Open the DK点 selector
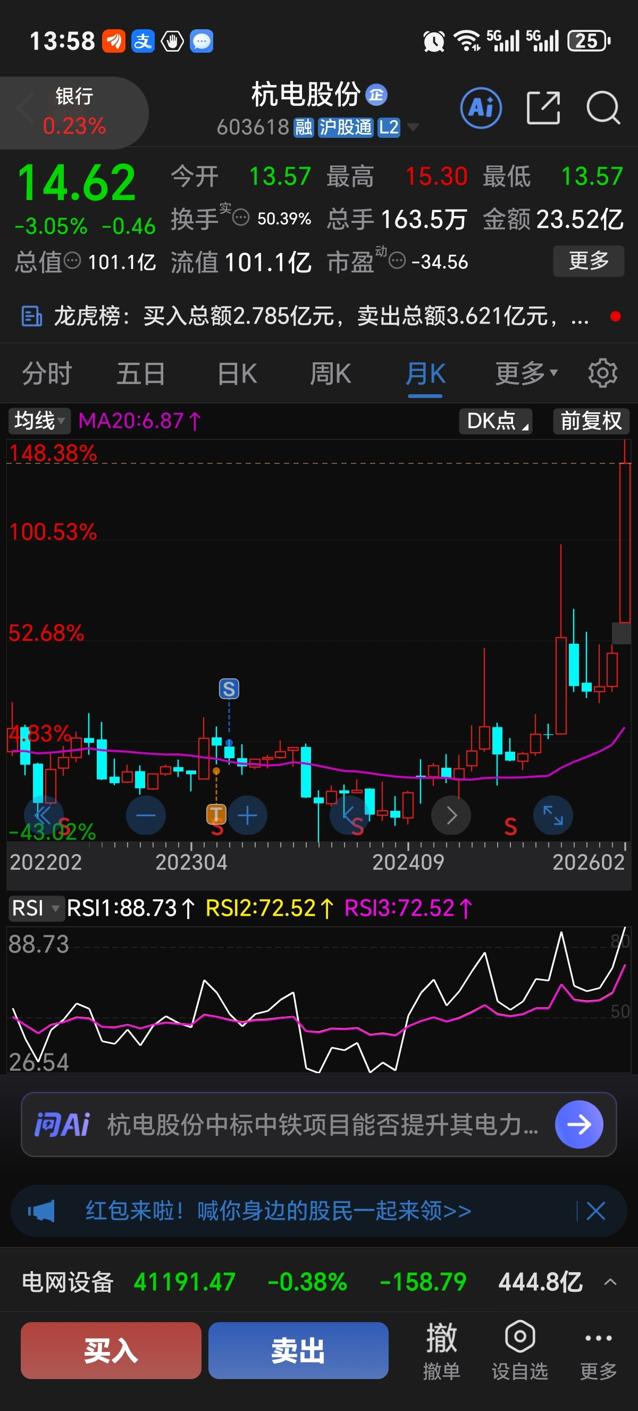638x1411 pixels. pyautogui.click(x=496, y=421)
